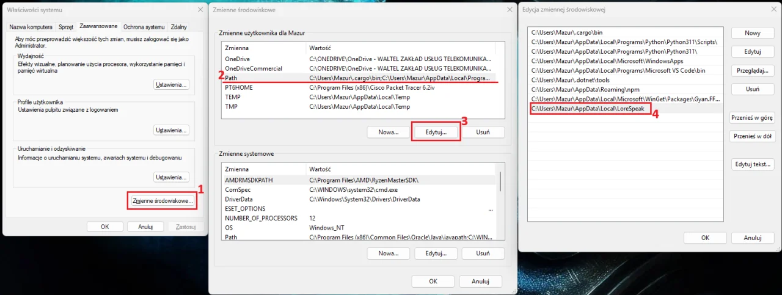Click Przenieś w dół
The image size is (782, 295).
tap(753, 136)
